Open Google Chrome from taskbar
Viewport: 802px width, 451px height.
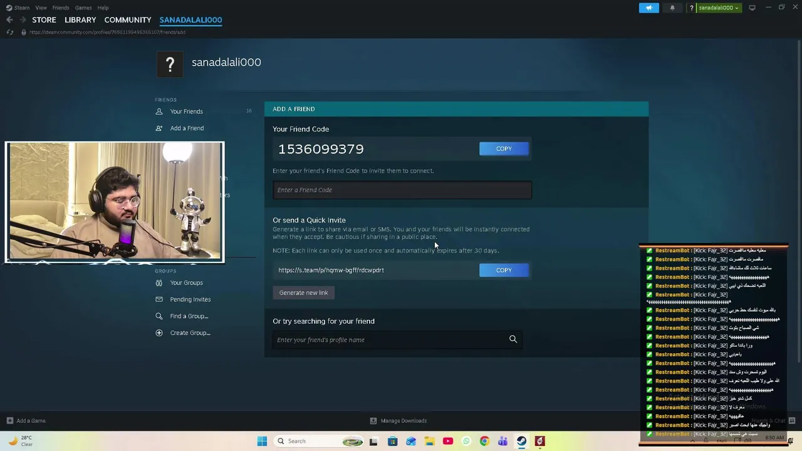tap(484, 441)
